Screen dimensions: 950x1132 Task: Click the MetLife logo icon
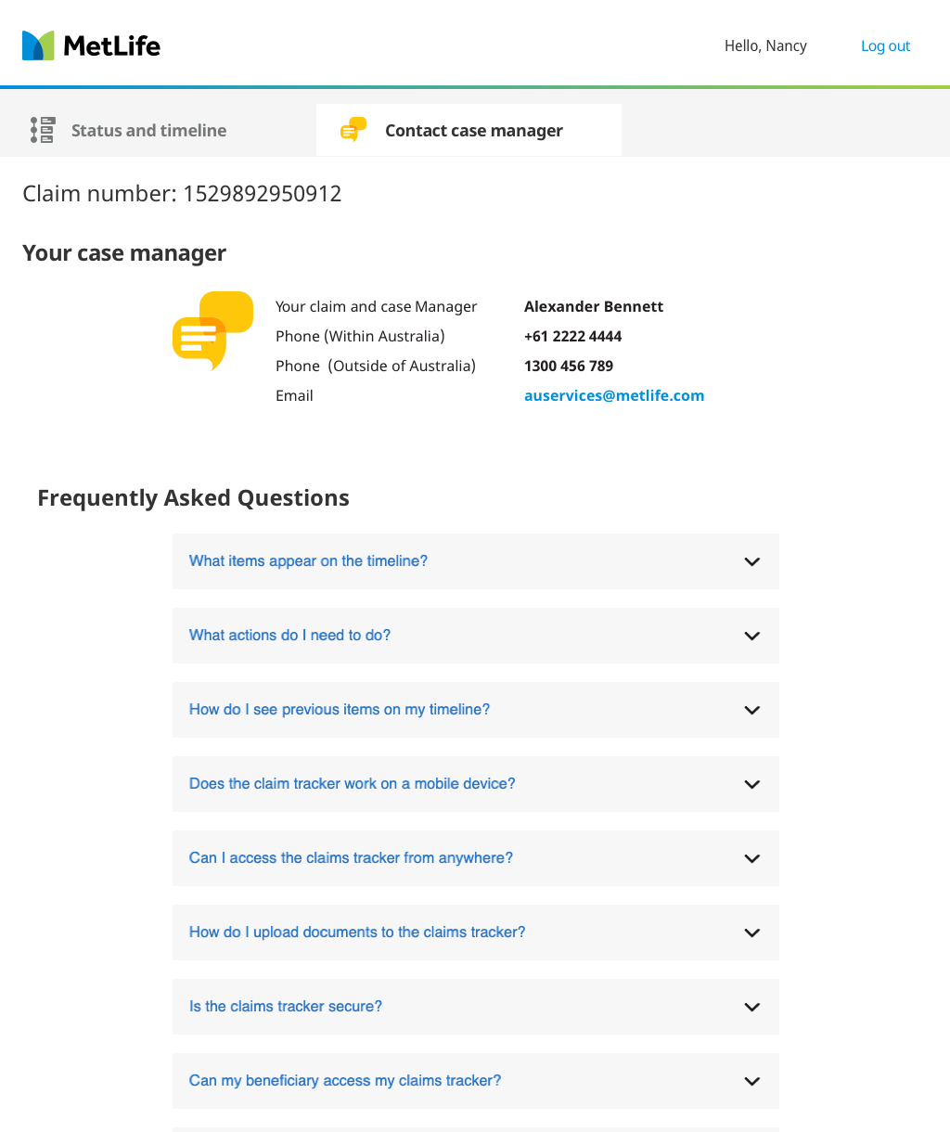click(x=38, y=45)
